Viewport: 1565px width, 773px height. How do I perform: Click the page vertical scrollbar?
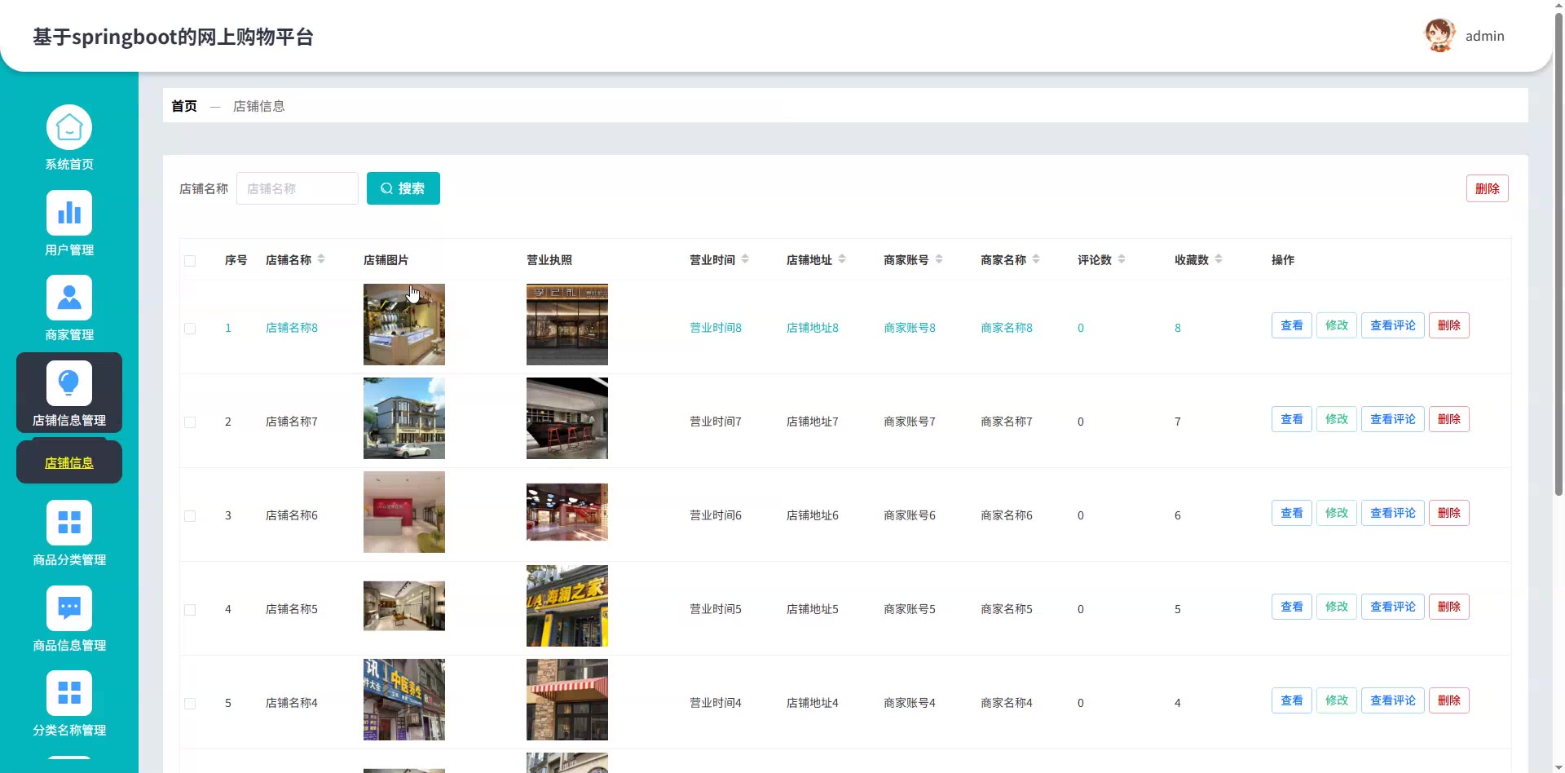pos(1558,245)
